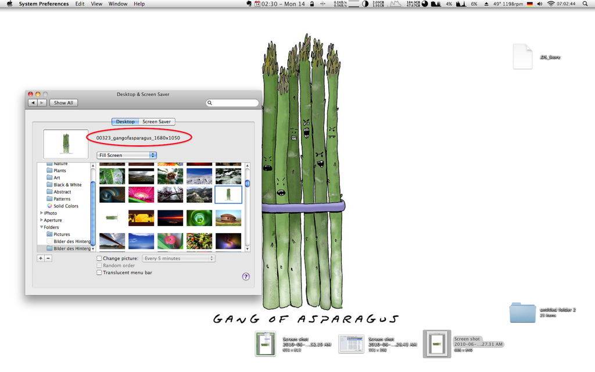Toggle the Random order checkbox
This screenshot has width=595, height=372.
(99, 265)
